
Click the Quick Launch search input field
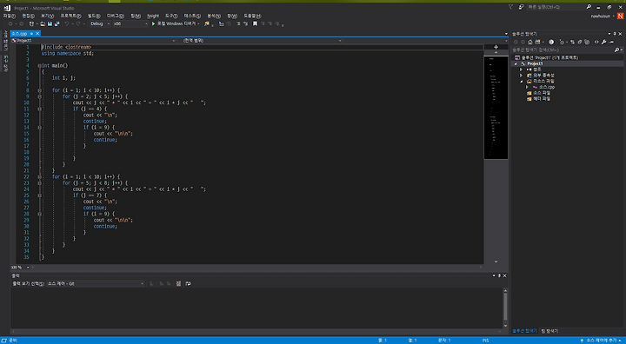(x=556, y=7)
